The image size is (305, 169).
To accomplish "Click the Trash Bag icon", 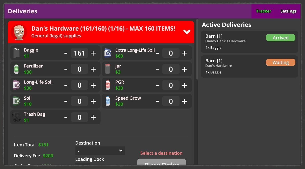I will pos(17,117).
